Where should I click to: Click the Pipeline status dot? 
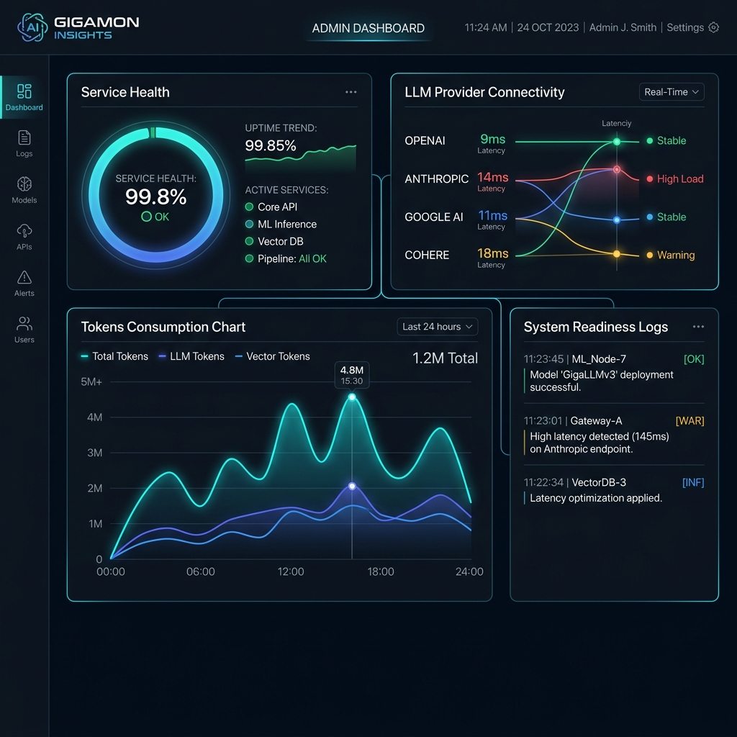pos(250,258)
